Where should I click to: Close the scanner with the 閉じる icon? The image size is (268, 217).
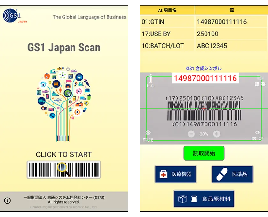148,136
